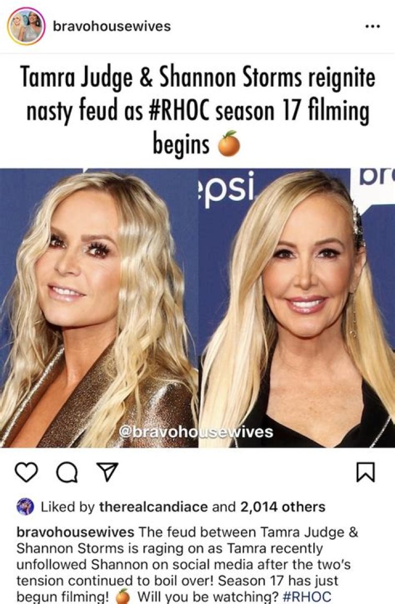View the 2,014 others who liked
The image size is (395, 604).
point(283,506)
